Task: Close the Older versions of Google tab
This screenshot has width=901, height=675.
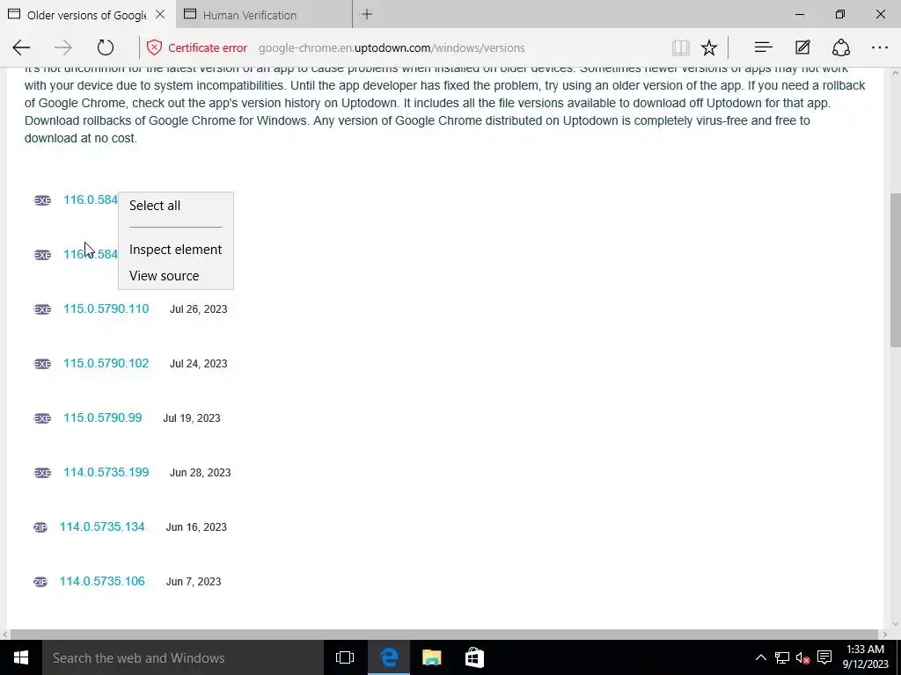Action: 160,14
